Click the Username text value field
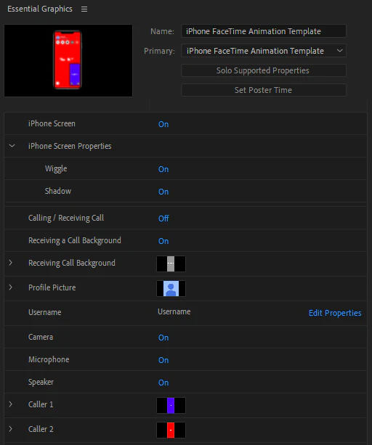 [174, 311]
